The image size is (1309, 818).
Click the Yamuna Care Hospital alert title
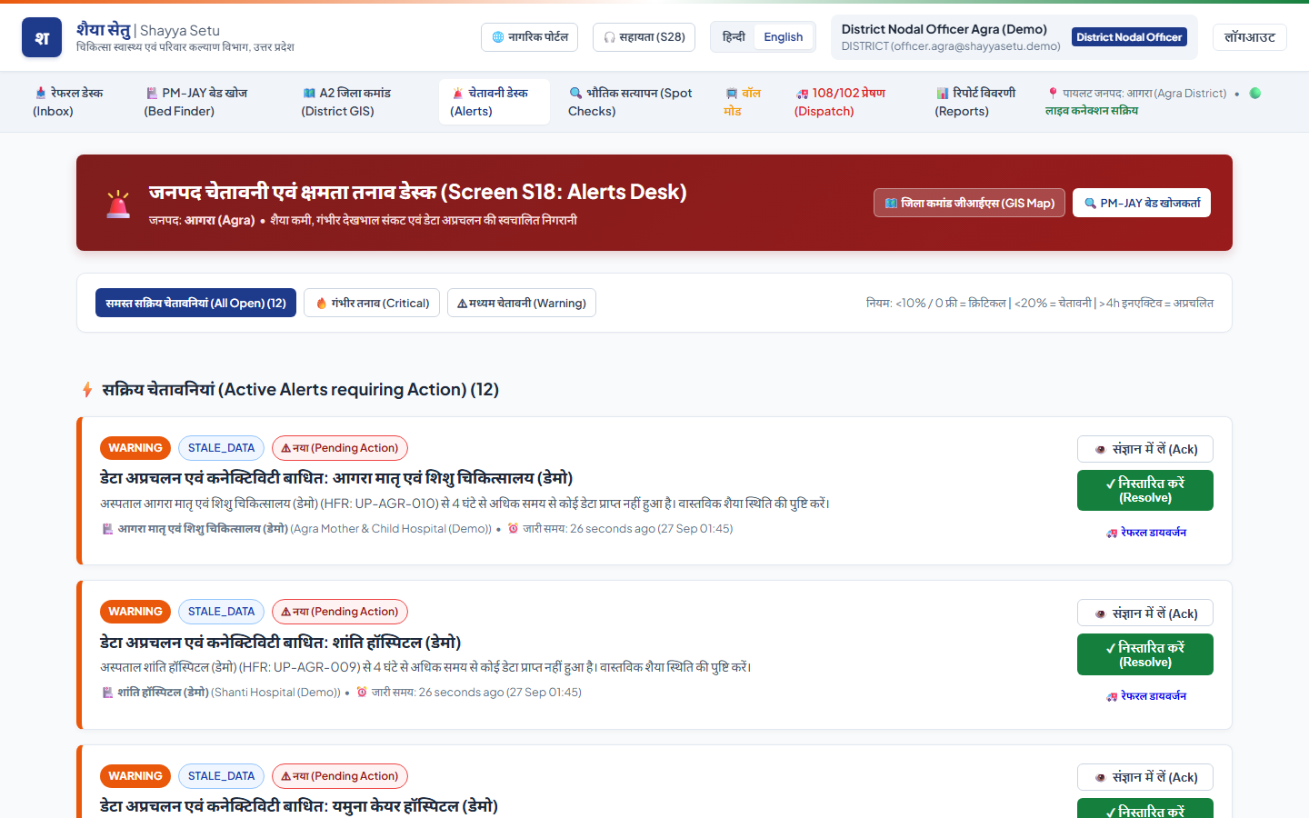[299, 806]
